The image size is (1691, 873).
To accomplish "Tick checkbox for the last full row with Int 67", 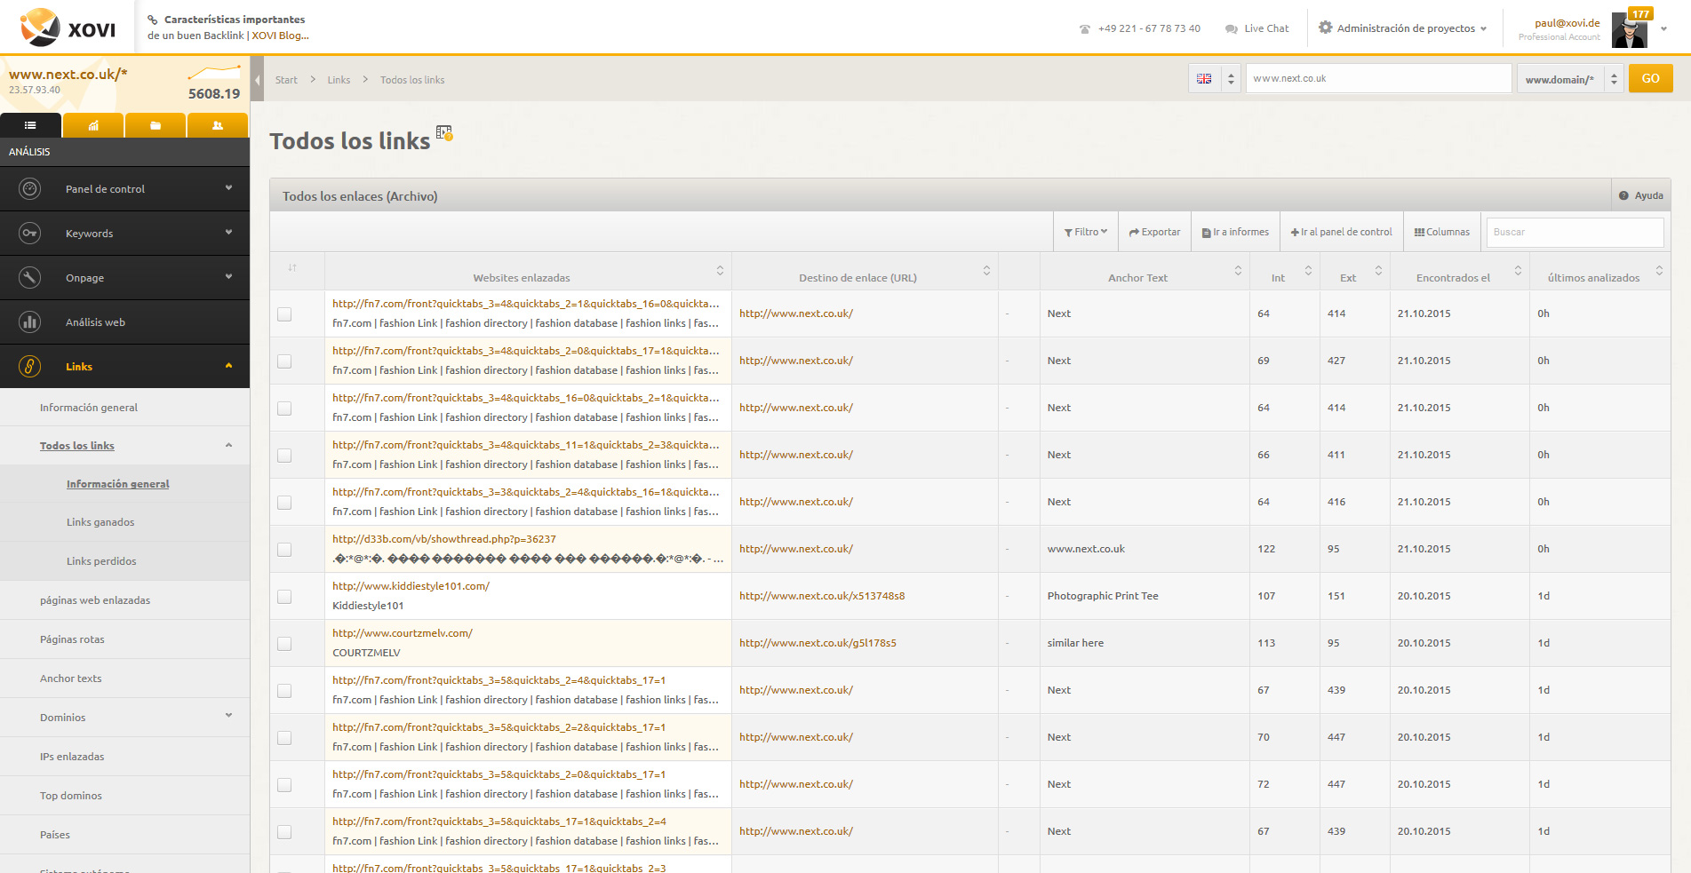I will point(284,832).
